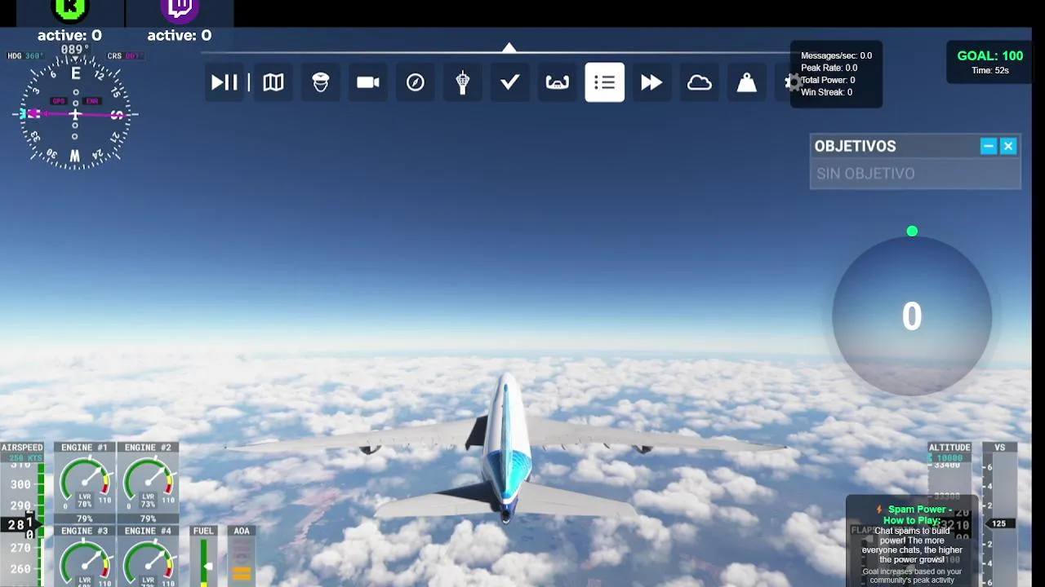Click the Win Streak: 0 stat

point(826,92)
